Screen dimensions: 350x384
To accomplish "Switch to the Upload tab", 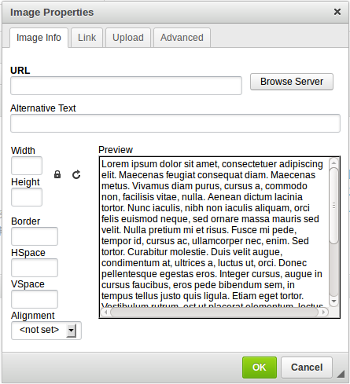I will [x=128, y=38].
